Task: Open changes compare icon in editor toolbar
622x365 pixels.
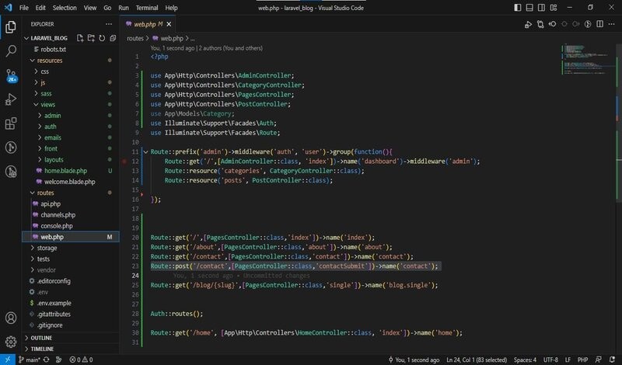Action: 540,24
